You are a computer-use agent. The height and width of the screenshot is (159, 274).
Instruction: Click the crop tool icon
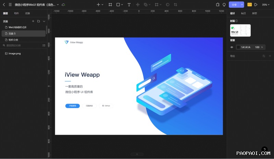pyautogui.click(x=175, y=5)
